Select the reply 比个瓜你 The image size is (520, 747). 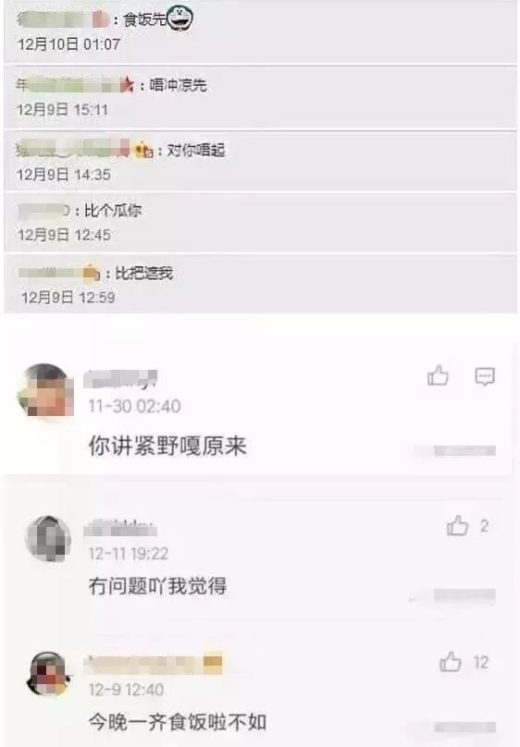[x=113, y=210]
